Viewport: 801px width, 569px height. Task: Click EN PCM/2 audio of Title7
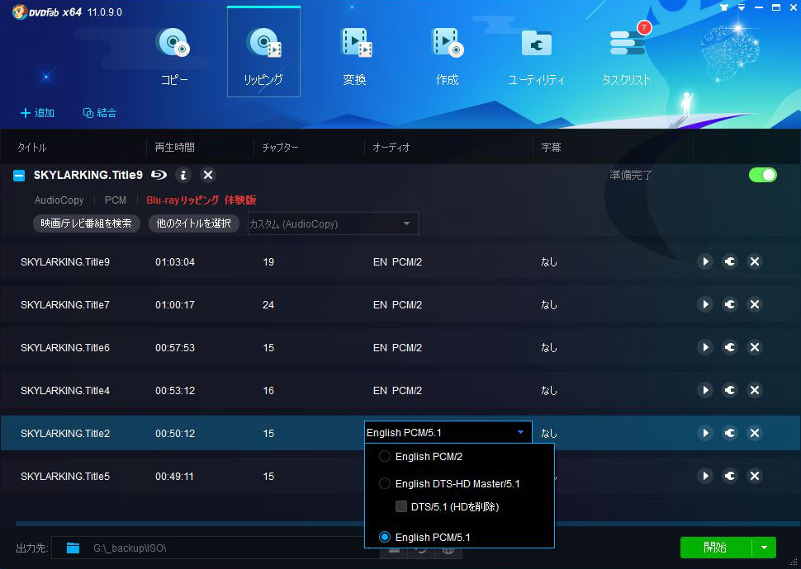pos(397,304)
